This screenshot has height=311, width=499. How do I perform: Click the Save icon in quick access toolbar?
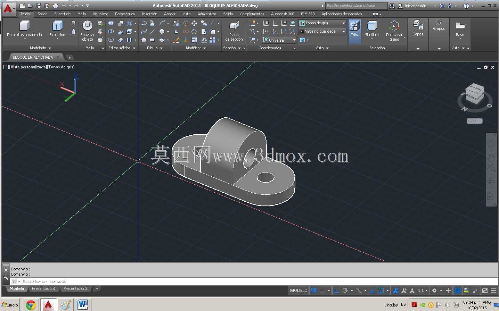[x=39, y=6]
